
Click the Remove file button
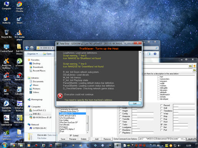[x=107, y=139]
